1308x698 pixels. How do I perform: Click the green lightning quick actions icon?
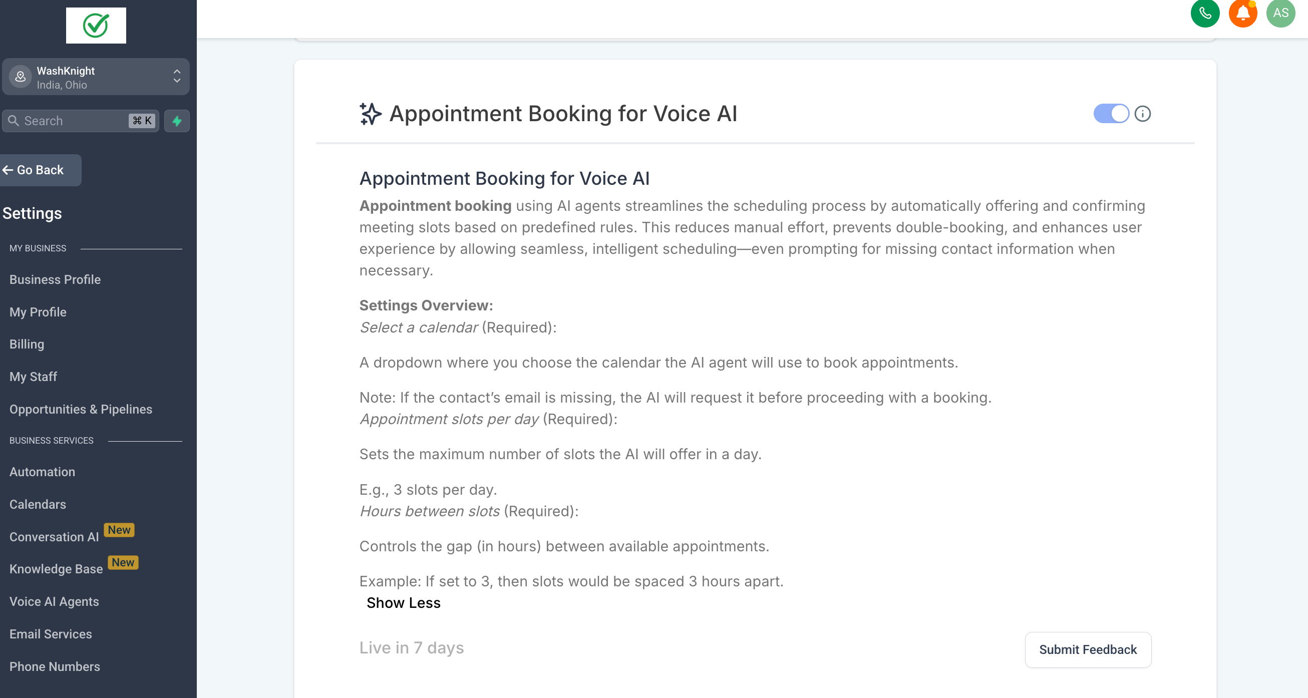(x=177, y=121)
